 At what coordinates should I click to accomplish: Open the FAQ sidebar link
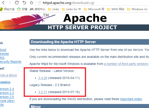click(2, 58)
